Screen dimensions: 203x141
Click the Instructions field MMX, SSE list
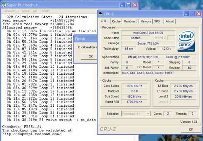[159, 73]
